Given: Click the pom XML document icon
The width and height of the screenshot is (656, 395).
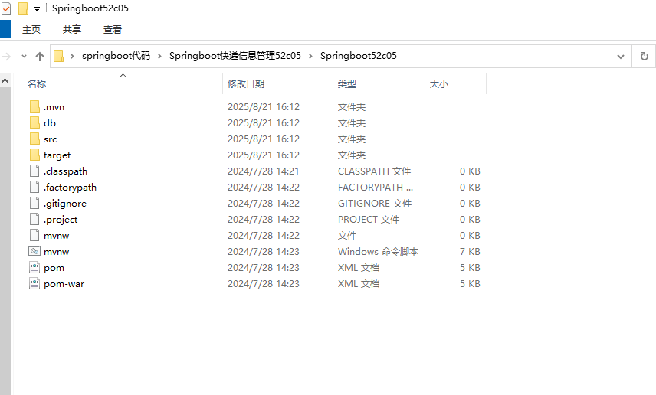Looking at the screenshot, I should click(x=34, y=267).
